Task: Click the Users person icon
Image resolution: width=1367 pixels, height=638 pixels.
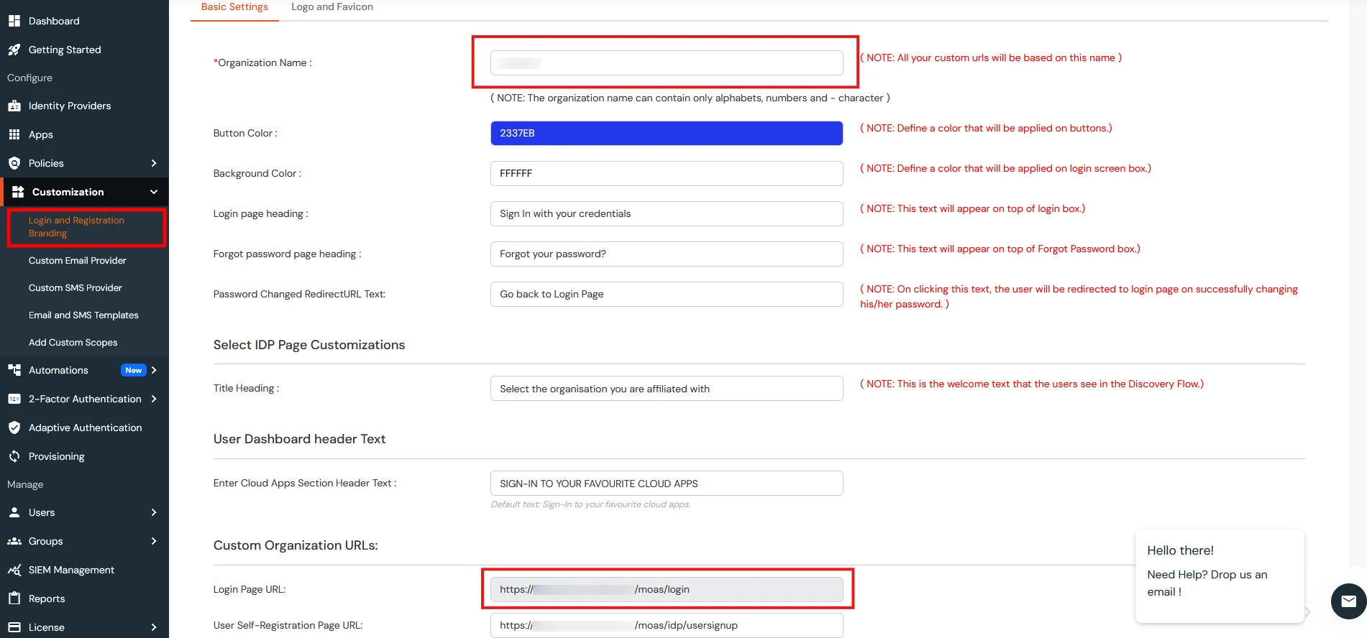Action: coord(14,512)
